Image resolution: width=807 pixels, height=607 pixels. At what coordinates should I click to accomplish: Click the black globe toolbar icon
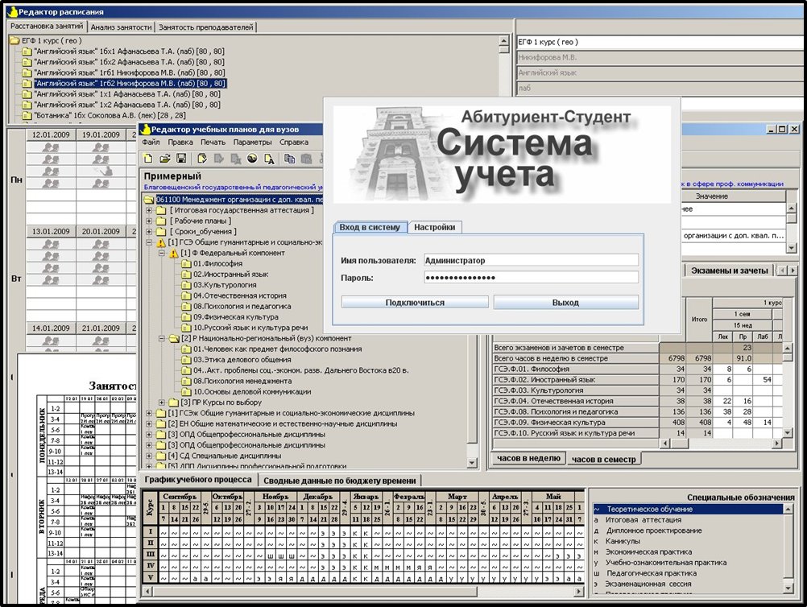(x=252, y=159)
